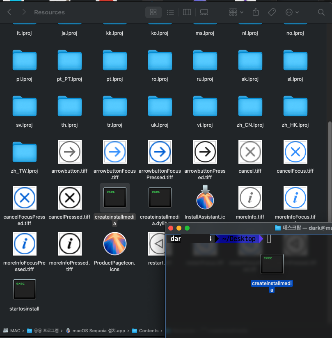Switch to column view
Image resolution: width=332 pixels, height=338 pixels.
pos(187,12)
